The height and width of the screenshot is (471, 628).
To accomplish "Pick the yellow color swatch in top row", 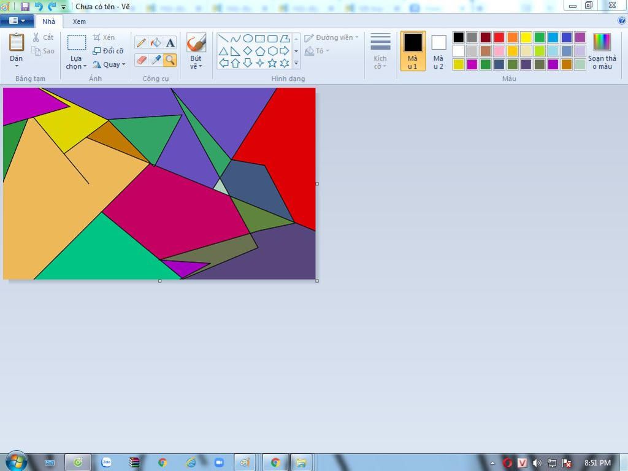I will pyautogui.click(x=526, y=37).
